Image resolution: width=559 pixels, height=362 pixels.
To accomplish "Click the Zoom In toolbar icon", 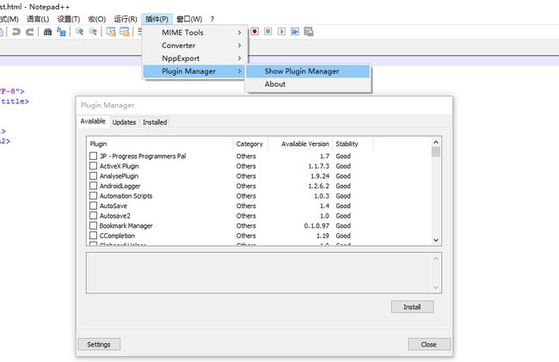I will point(79,32).
